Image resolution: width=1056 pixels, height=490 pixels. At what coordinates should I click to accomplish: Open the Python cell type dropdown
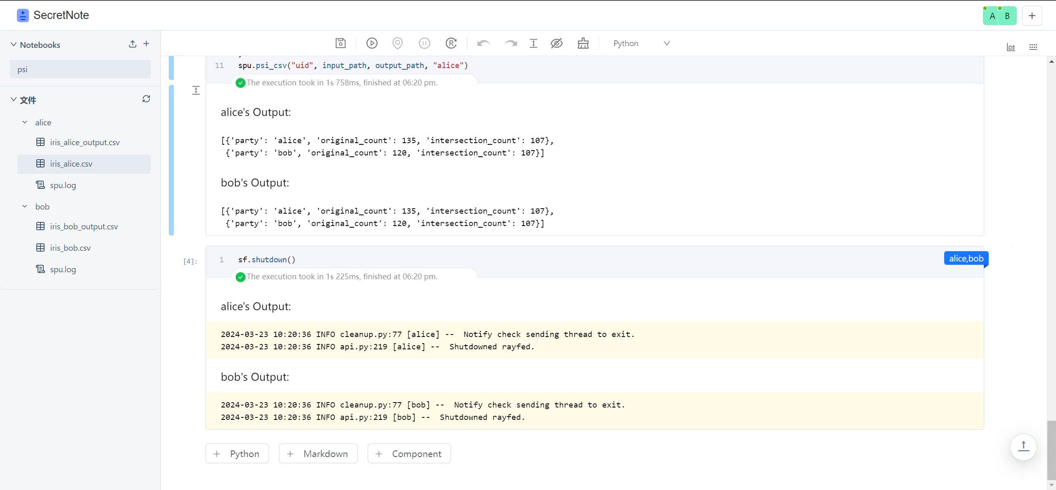click(641, 43)
